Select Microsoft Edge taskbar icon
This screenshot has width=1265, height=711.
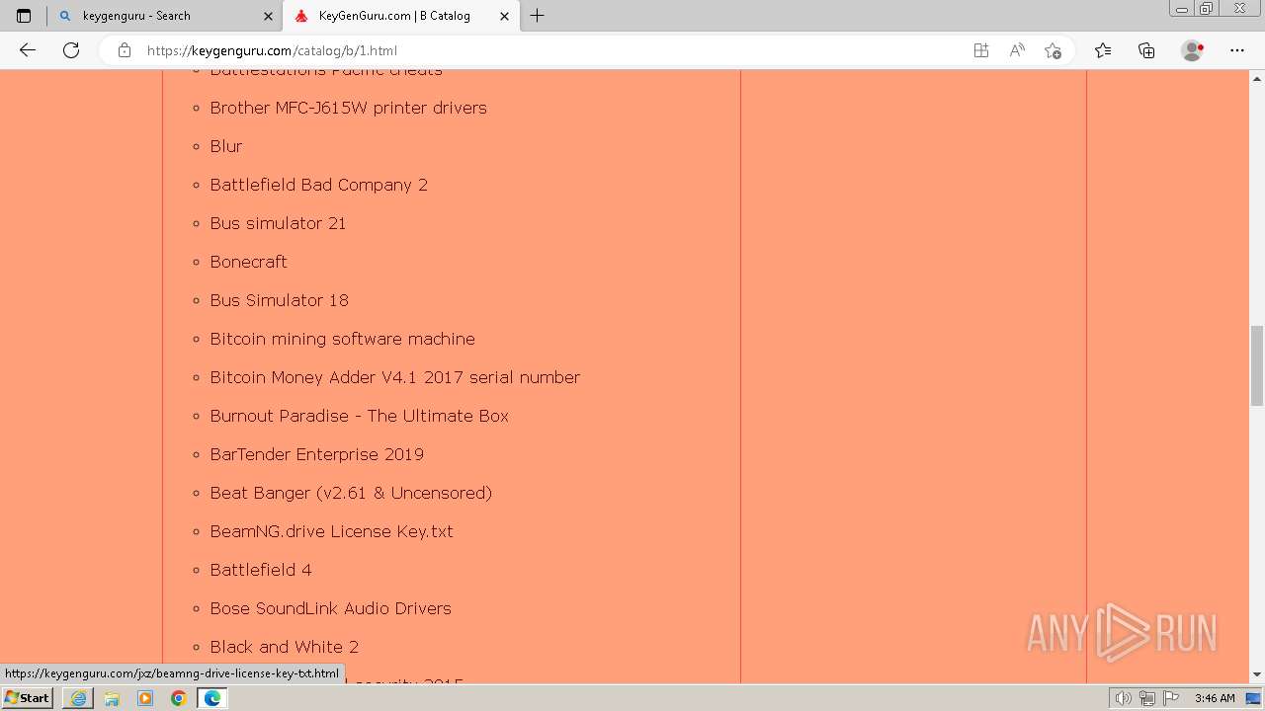coord(212,698)
